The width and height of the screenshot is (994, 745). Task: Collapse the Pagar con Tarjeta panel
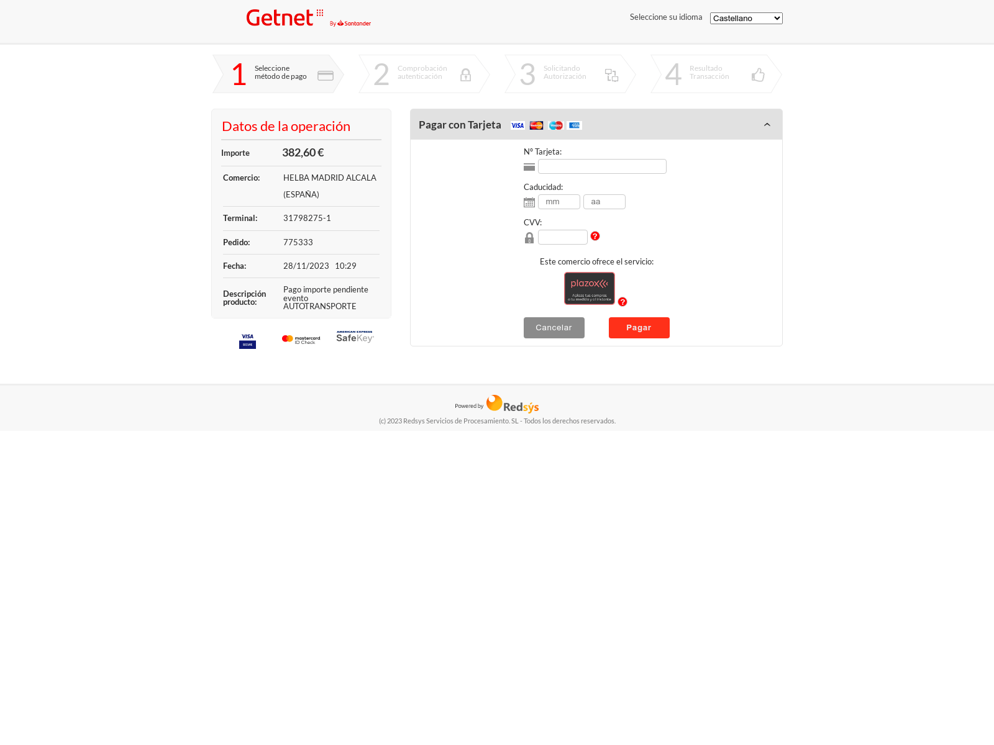(767, 125)
